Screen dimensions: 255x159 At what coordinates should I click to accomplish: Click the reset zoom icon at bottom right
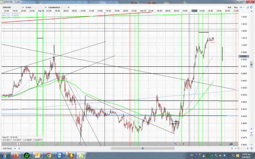251,148
